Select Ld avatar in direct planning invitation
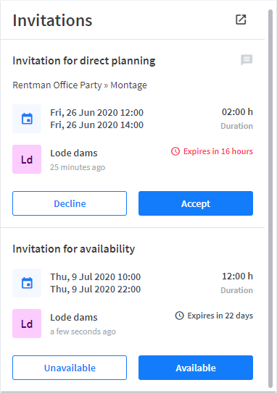This screenshot has height=393, width=277. pos(27,159)
